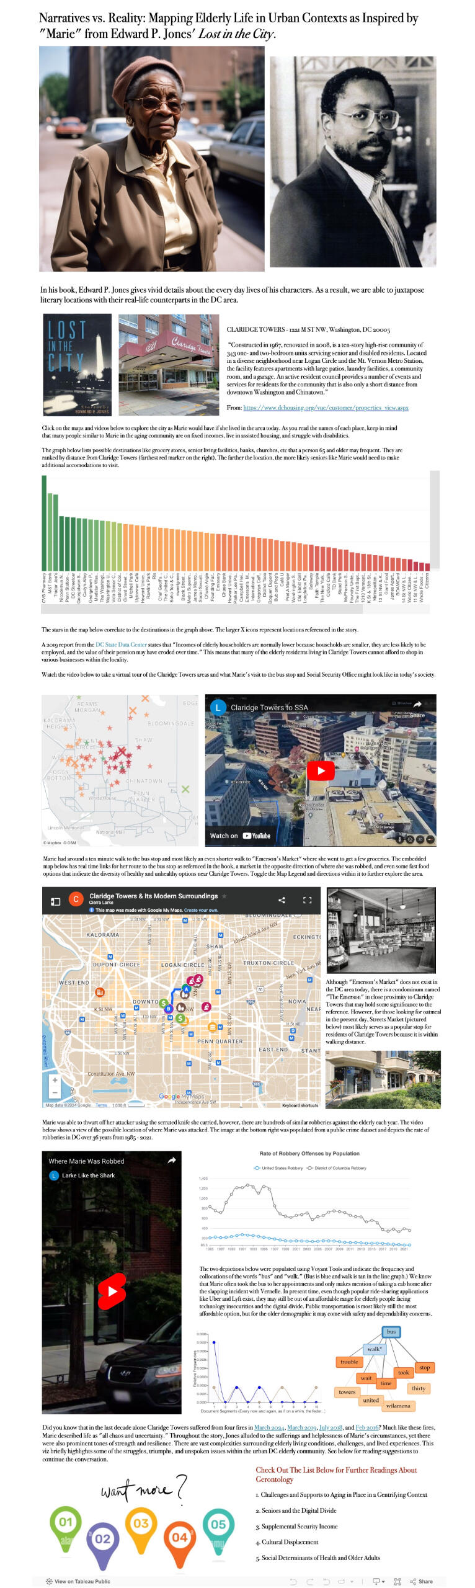The height and width of the screenshot is (1588, 475).
Task: Zoom in on the Google map
Action: point(55,1079)
